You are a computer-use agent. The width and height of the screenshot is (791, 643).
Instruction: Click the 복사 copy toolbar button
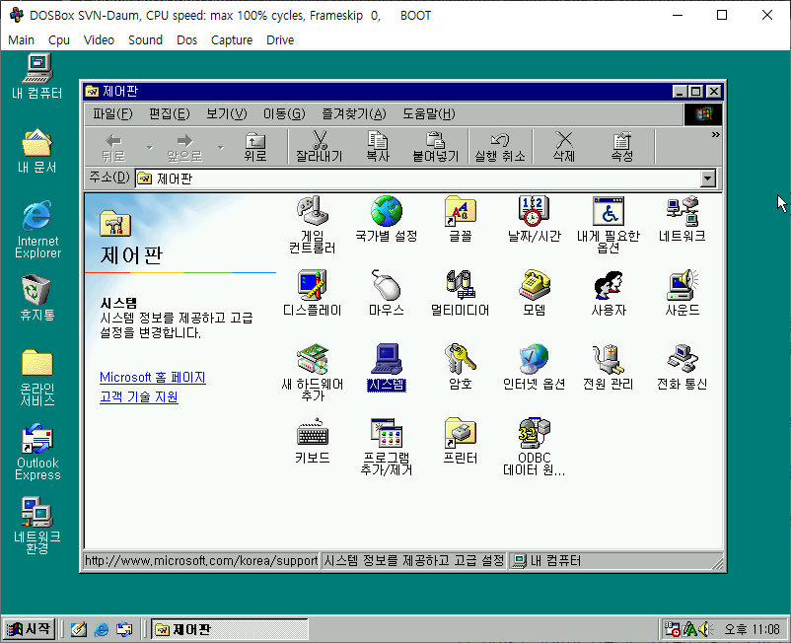click(x=378, y=147)
